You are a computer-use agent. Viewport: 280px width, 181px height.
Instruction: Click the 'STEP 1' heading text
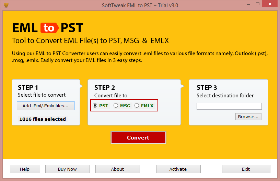28,87
